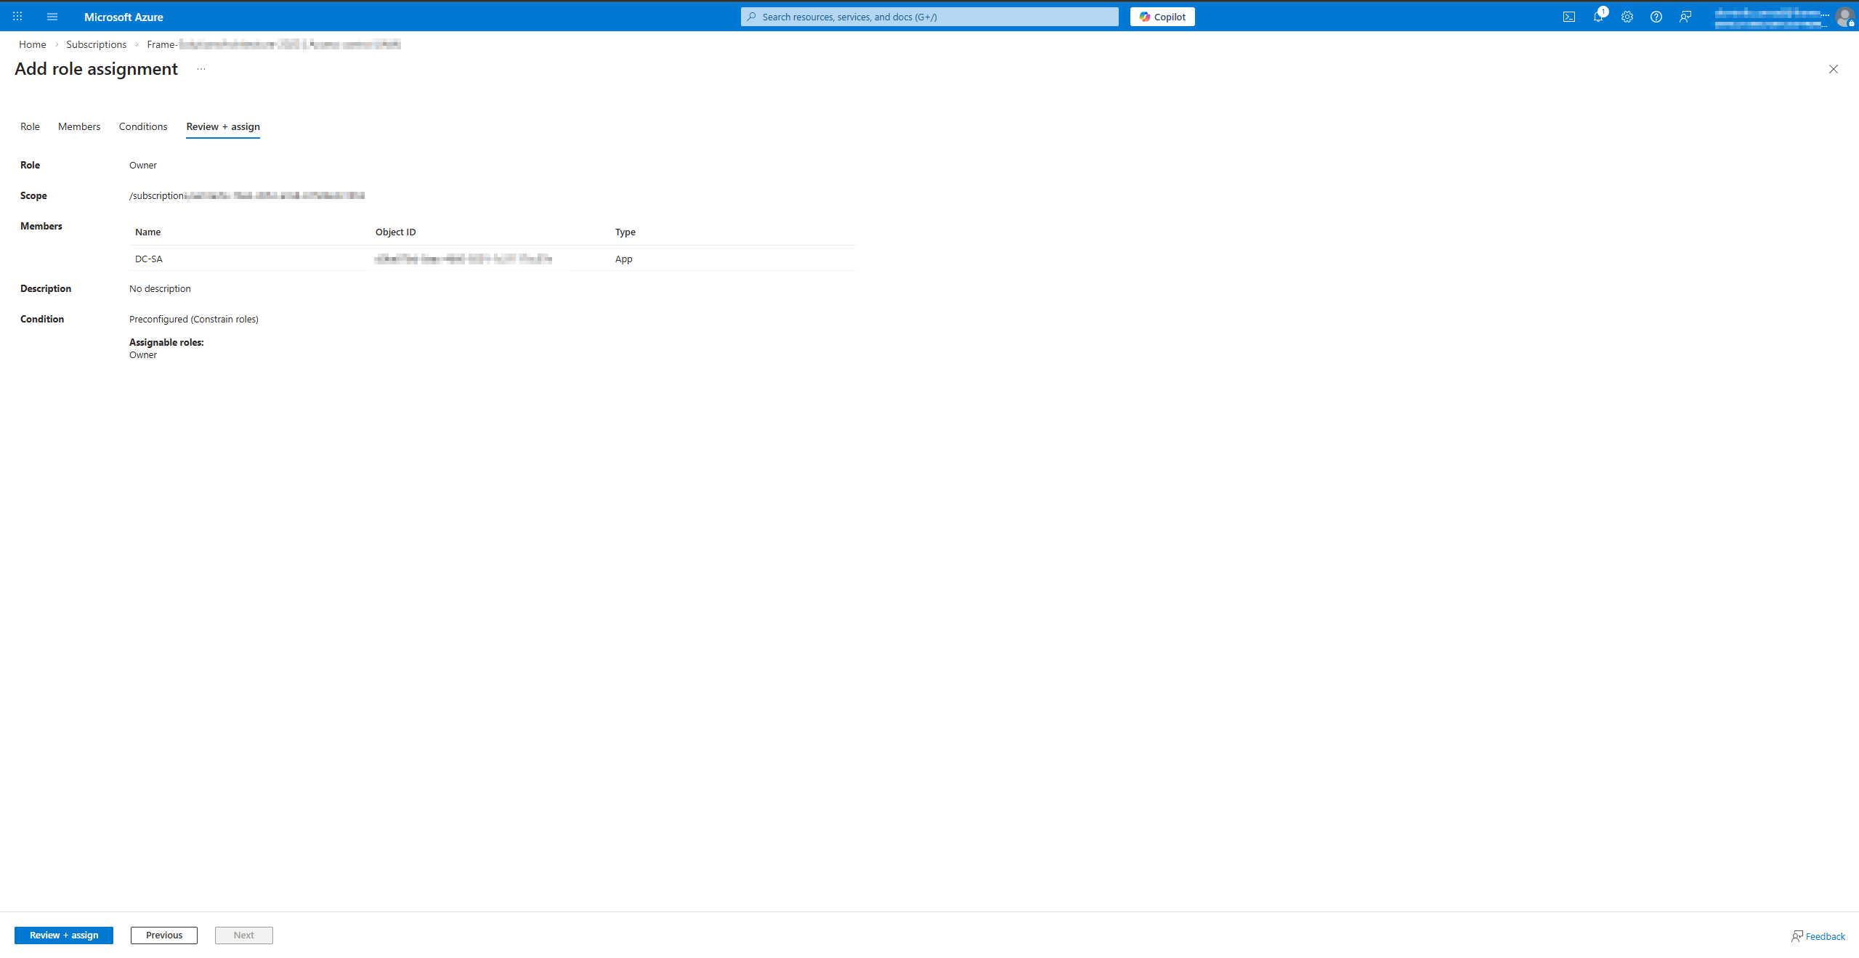Focus the Search resources input field
1859x958 pixels.
[929, 17]
